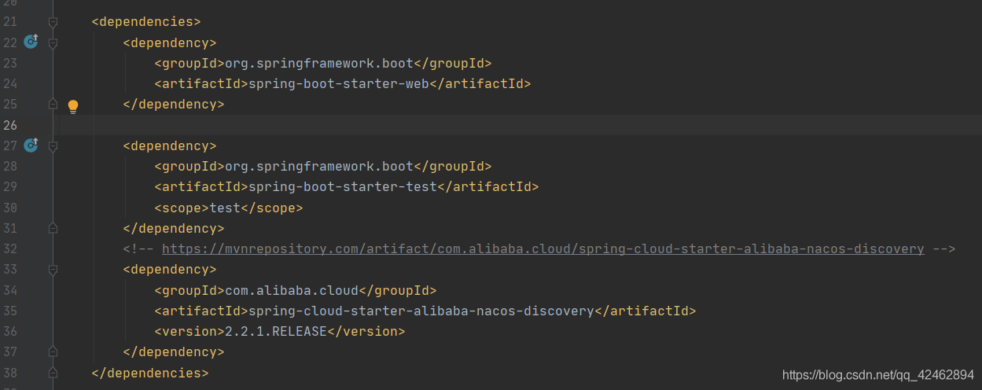The width and height of the screenshot is (982, 390).
Task: Click the fold end marker on line 37
Action: [53, 351]
